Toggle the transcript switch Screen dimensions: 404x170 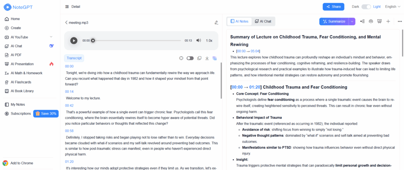click(x=190, y=58)
